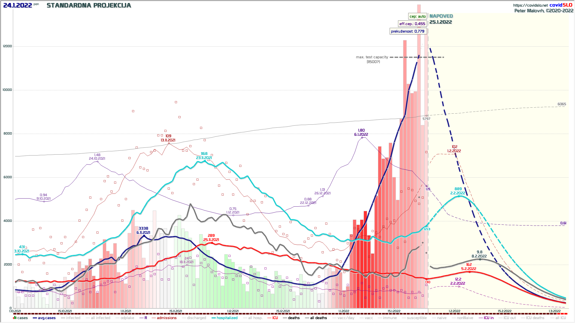
Task: Click the 24.1.2022 date header
Action: pyautogui.click(x=17, y=5)
